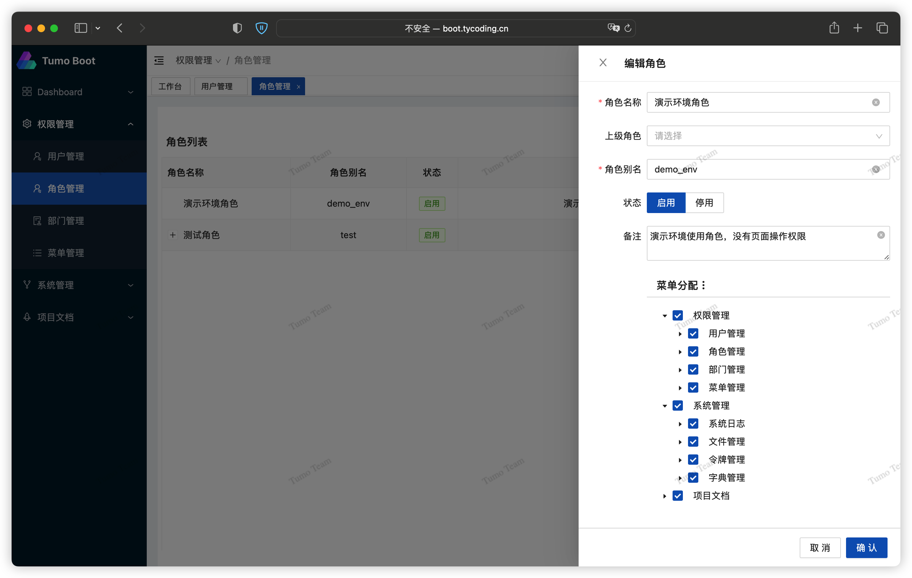This screenshot has width=912, height=578.
Task: Clear the 角色名称 field with clear icon
Action: pyautogui.click(x=876, y=103)
